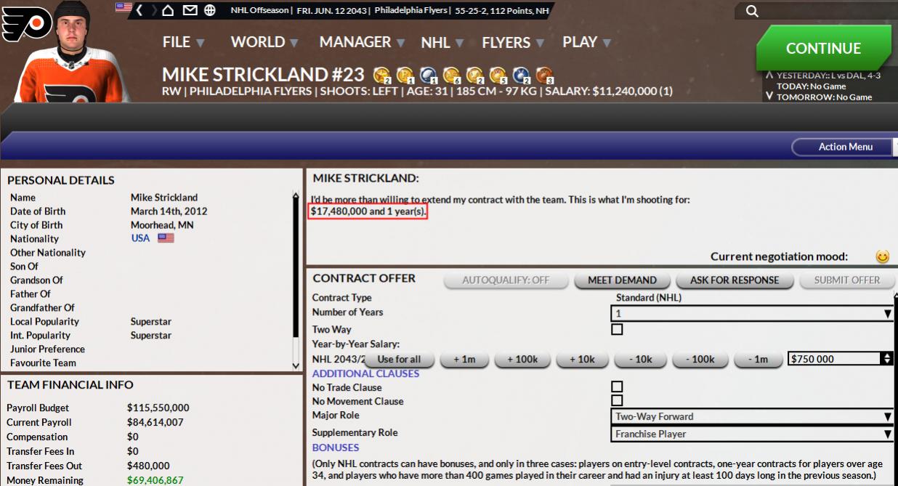The width and height of the screenshot is (898, 486).
Task: Click the award badge with count 6
Action: [452, 75]
